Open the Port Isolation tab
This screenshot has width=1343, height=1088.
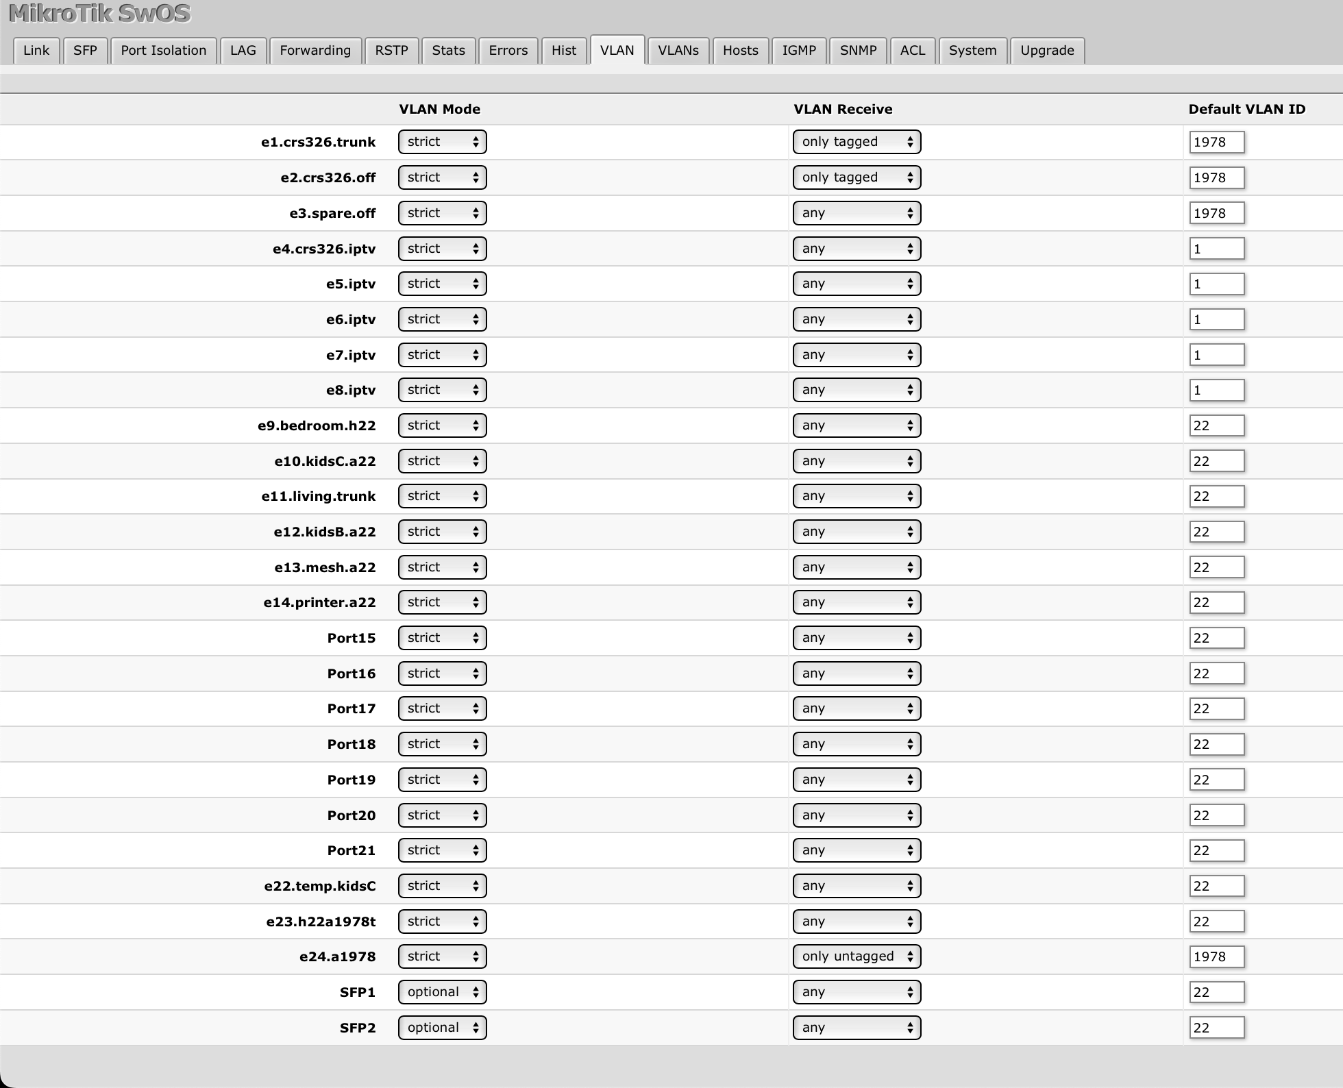163,51
